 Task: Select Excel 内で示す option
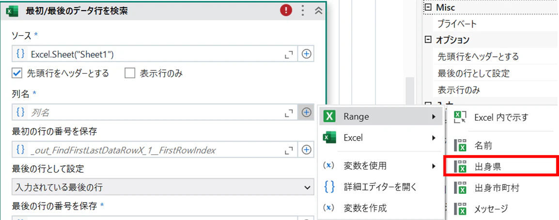502,117
